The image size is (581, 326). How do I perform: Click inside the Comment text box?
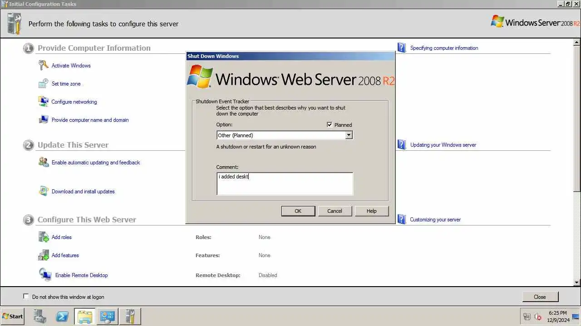[x=285, y=184]
